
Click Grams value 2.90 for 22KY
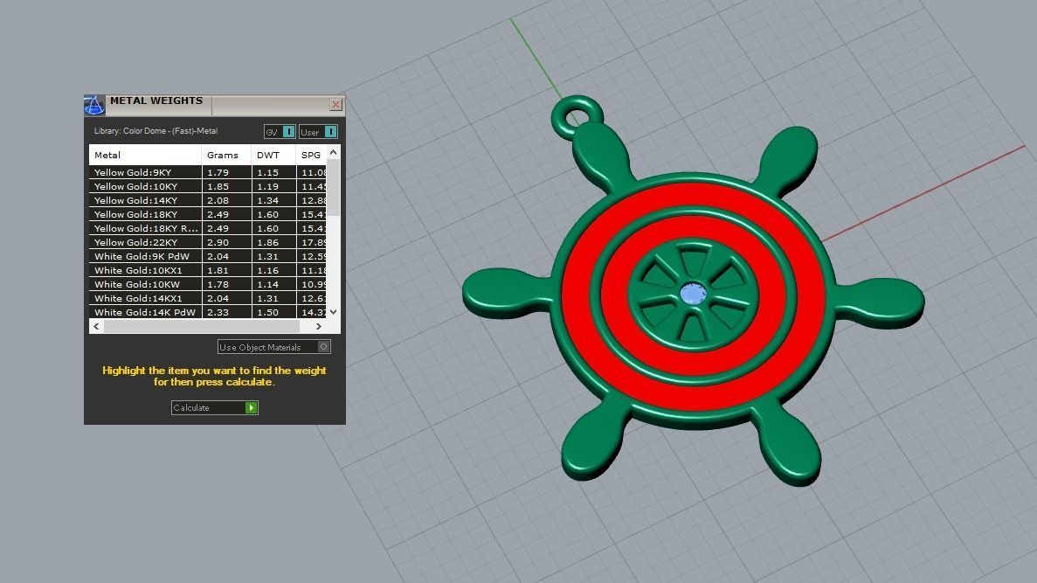(x=218, y=242)
